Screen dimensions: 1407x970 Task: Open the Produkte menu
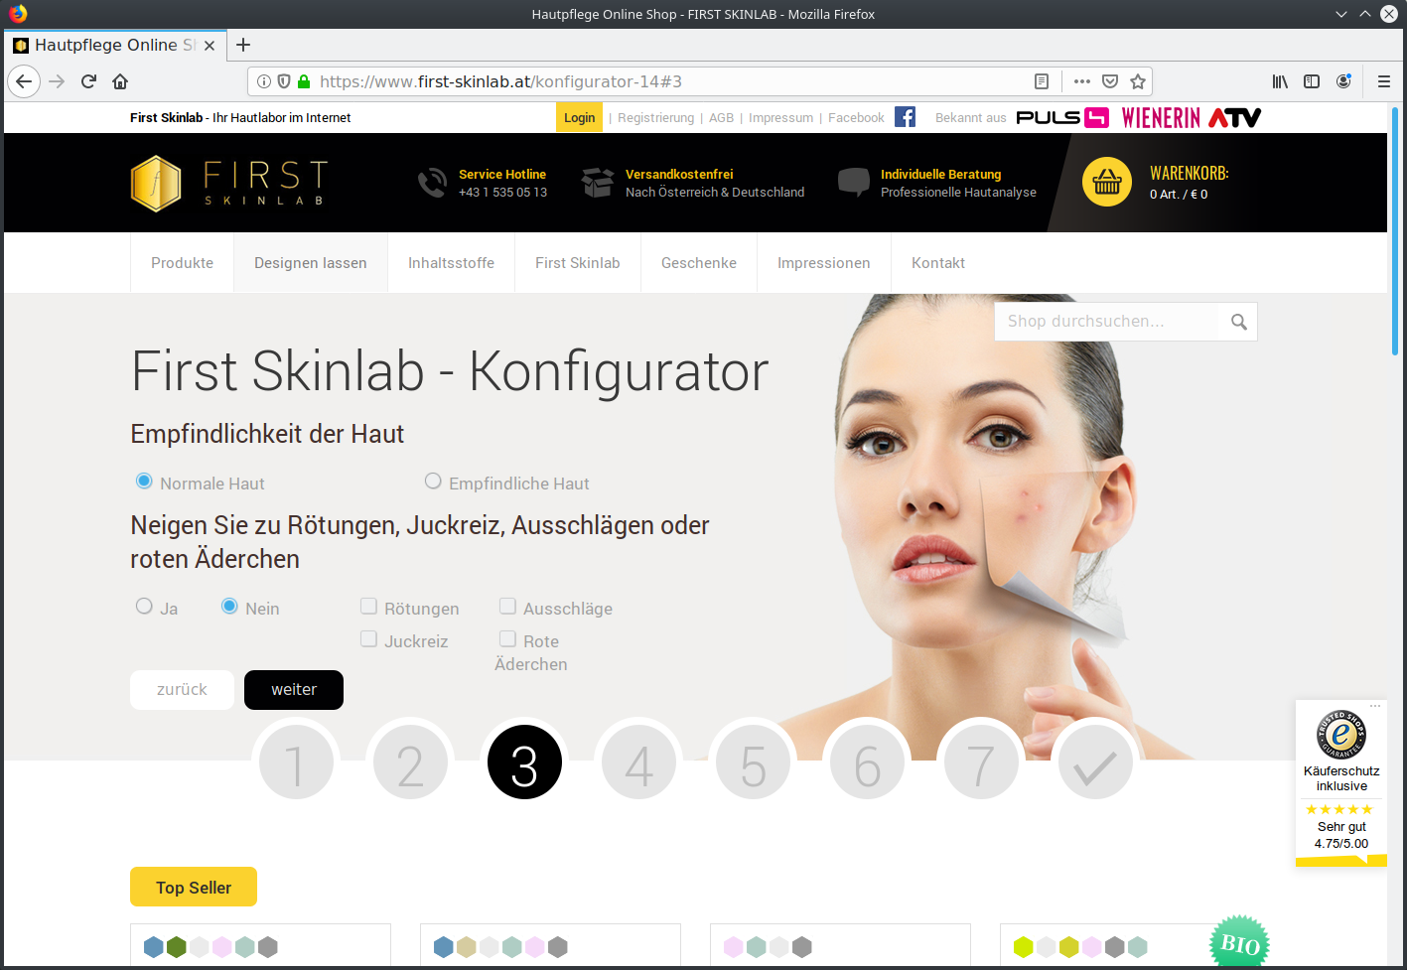coord(182,263)
